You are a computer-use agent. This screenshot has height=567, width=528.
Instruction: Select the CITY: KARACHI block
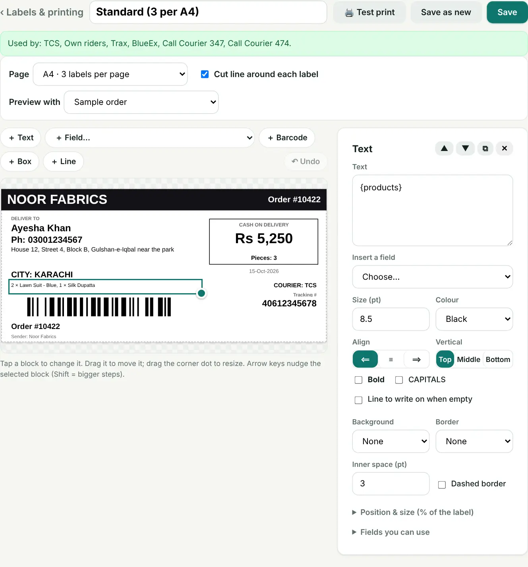[x=42, y=275]
